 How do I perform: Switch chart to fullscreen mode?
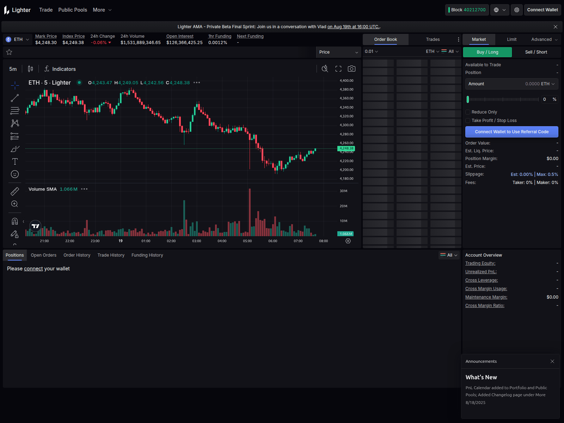coord(338,69)
